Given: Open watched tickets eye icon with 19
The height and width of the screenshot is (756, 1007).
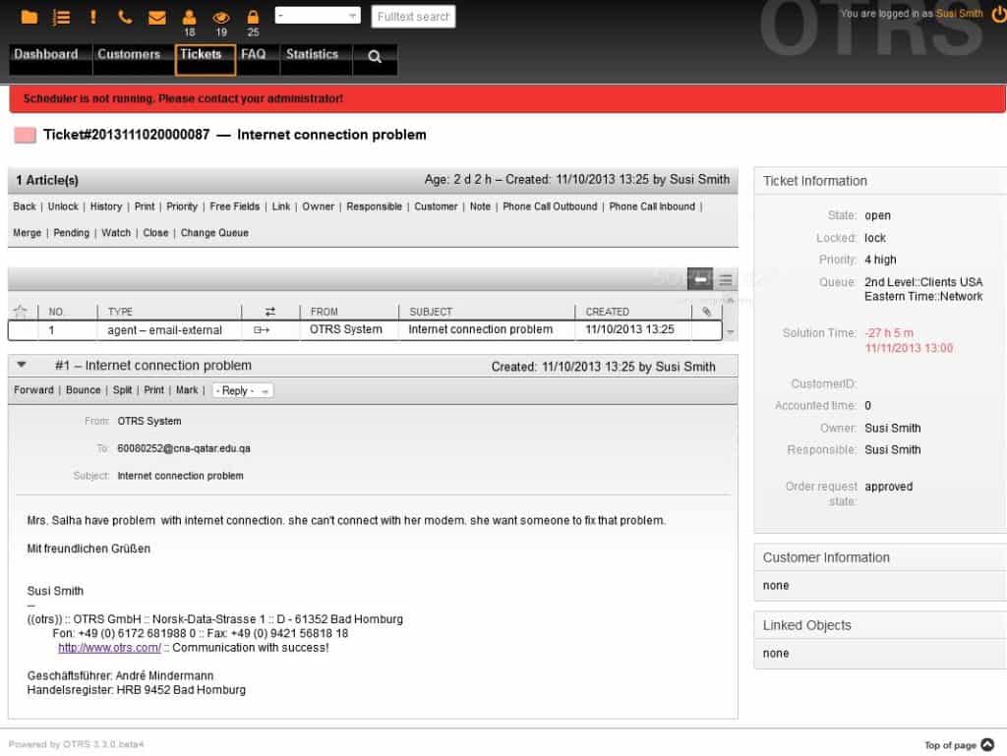Looking at the screenshot, I should tap(221, 18).
